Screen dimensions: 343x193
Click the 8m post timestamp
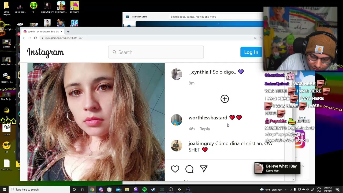[x=192, y=83]
